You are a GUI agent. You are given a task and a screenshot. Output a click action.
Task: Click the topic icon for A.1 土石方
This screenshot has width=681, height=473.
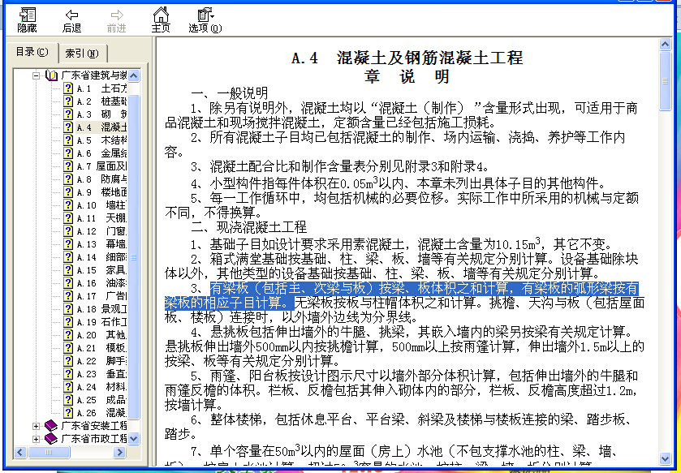tap(67, 88)
